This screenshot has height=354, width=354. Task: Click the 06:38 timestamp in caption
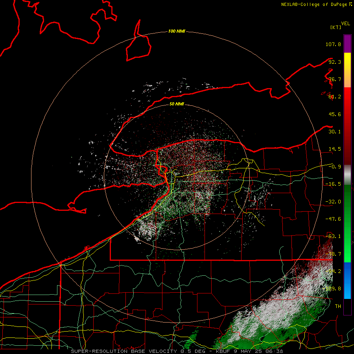(275, 351)
